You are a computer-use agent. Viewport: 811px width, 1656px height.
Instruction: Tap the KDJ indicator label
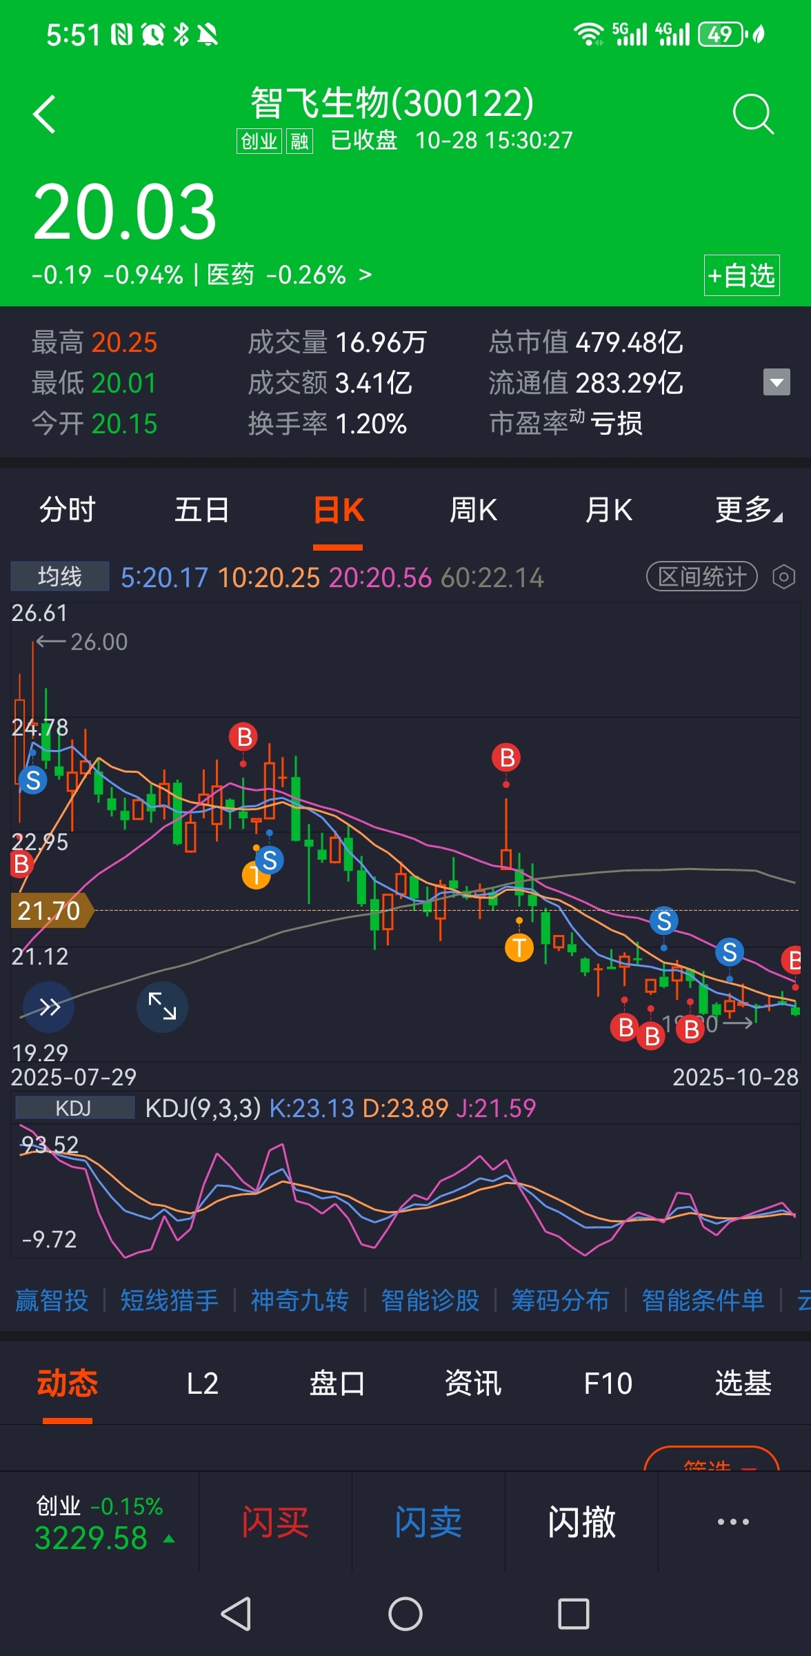(x=74, y=1108)
